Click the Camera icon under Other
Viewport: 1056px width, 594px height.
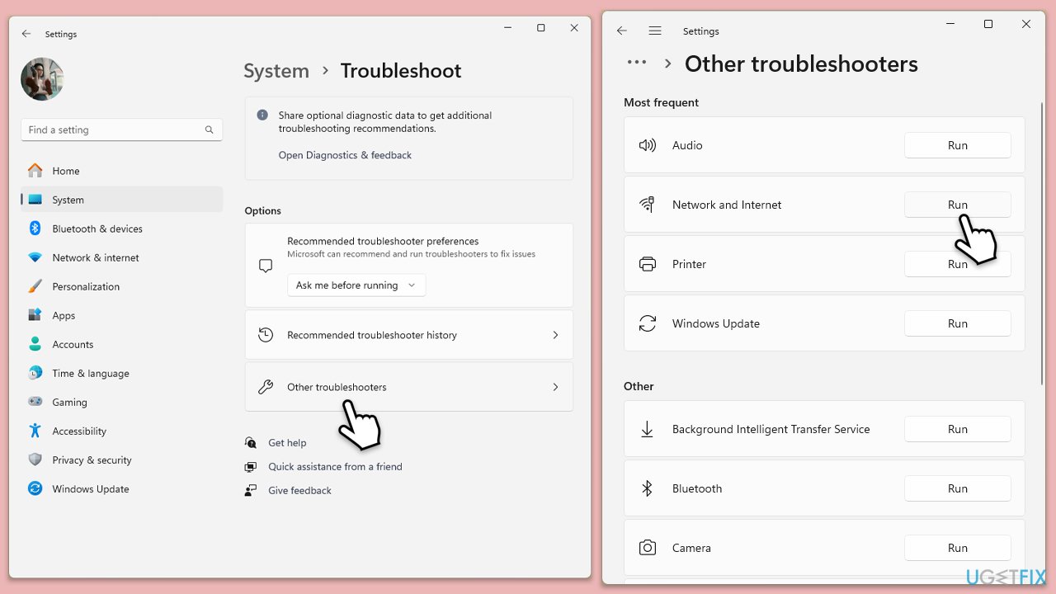(648, 548)
